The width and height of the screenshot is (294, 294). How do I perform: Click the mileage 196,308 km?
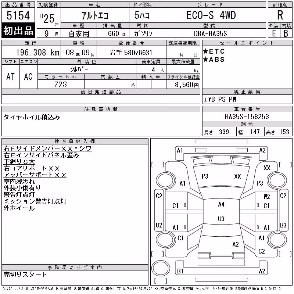(37, 52)
